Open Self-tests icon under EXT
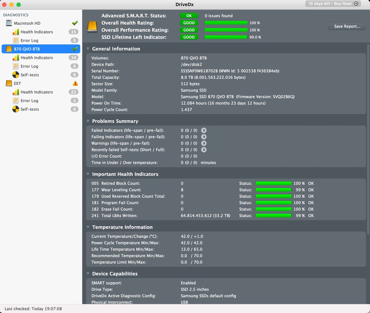 click(x=15, y=109)
